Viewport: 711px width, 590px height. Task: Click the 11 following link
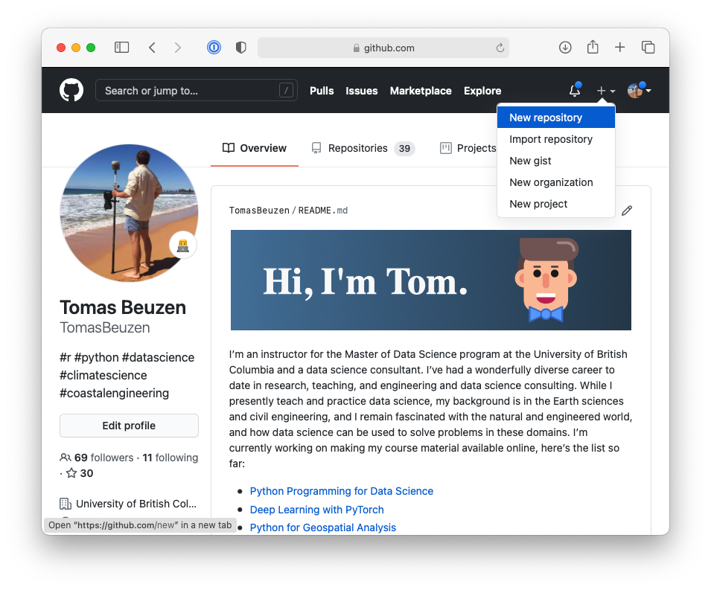tap(170, 458)
